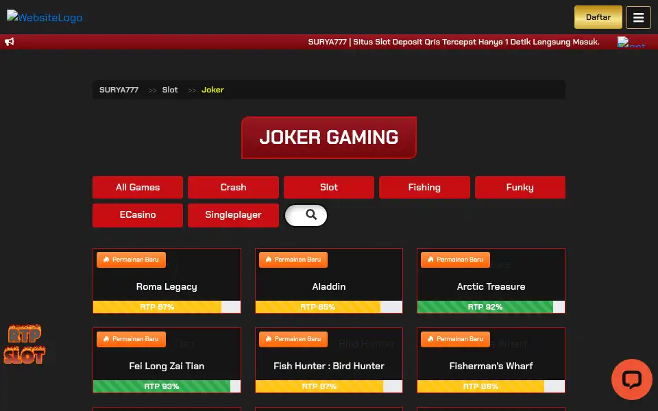Click the broken image icon in announcement bar
The image size is (658, 411).
[631, 42]
